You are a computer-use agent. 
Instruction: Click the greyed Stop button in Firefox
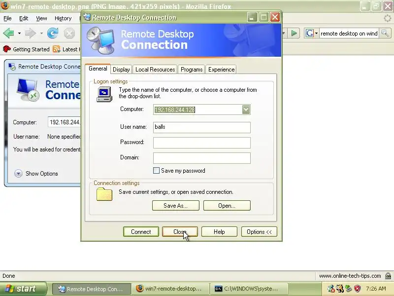pyautogui.click(x=69, y=33)
